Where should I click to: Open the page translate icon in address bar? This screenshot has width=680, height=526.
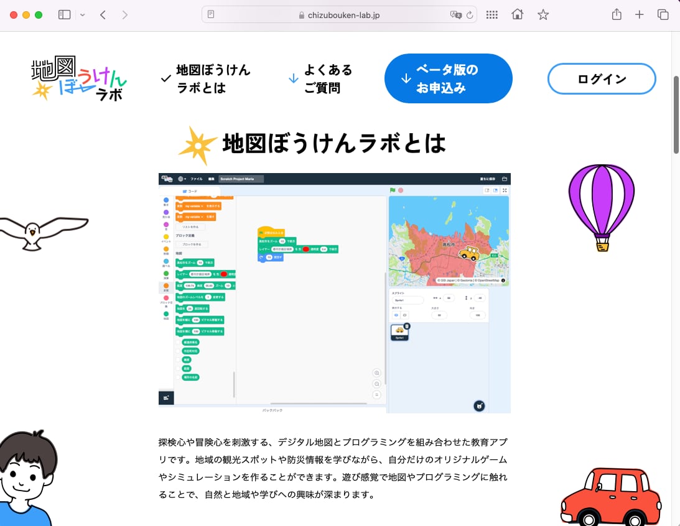(455, 15)
